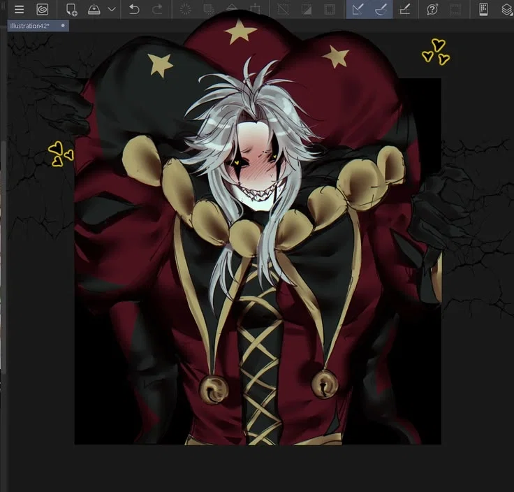Open the layers palette stack icon
Image resolution: width=514 pixels, height=492 pixels.
pos(508,9)
